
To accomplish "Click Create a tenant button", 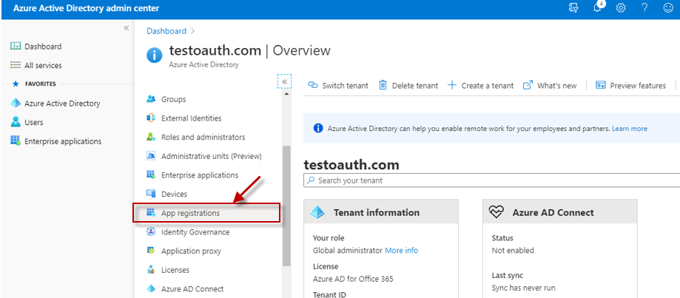I will click(x=480, y=85).
